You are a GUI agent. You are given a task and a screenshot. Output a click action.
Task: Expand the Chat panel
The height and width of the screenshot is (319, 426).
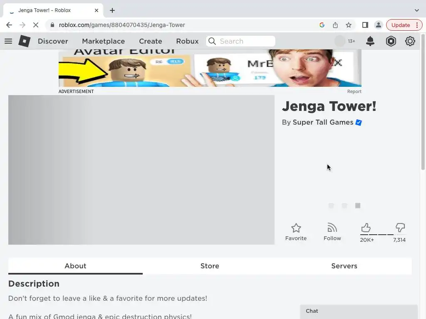(x=359, y=311)
